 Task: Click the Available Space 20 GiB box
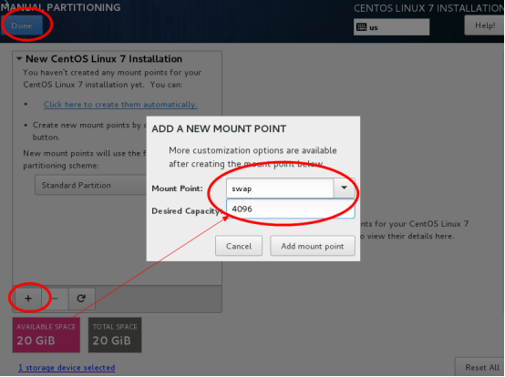(x=46, y=335)
